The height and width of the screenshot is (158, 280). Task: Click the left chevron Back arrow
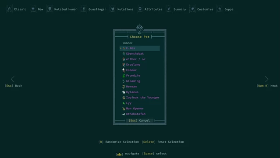click(x=13, y=79)
